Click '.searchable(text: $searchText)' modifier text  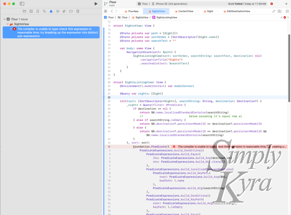pyautogui.click(x=164, y=64)
